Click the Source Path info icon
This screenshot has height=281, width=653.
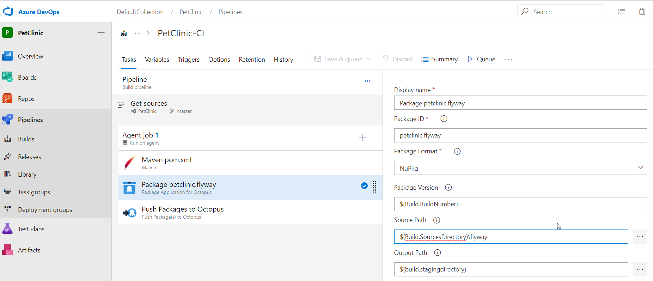coord(437,220)
